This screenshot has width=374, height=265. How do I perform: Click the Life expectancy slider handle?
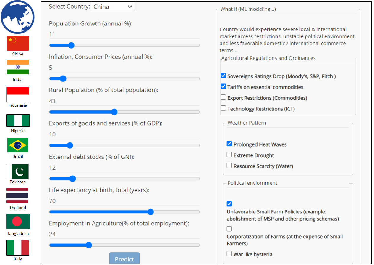[150, 212]
